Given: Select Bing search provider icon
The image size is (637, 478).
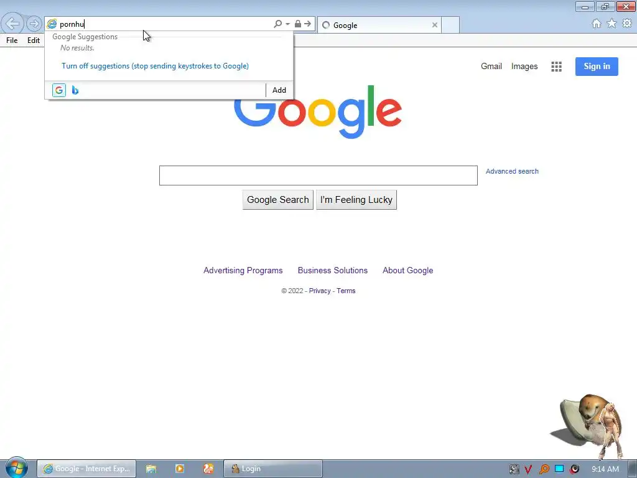Looking at the screenshot, I should coord(75,90).
